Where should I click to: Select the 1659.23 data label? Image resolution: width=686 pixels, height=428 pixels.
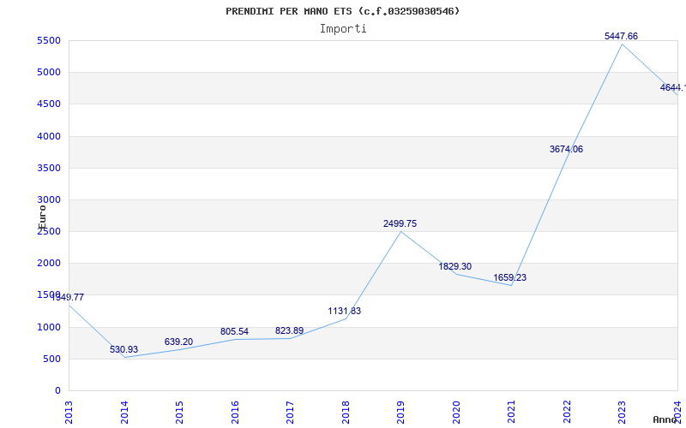pos(509,277)
